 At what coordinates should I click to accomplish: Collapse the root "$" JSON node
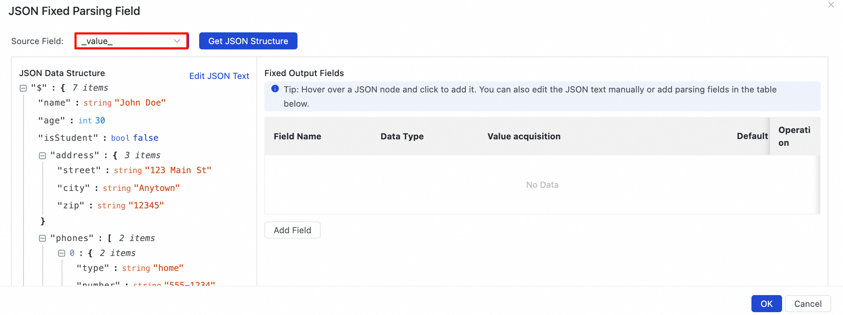23,88
